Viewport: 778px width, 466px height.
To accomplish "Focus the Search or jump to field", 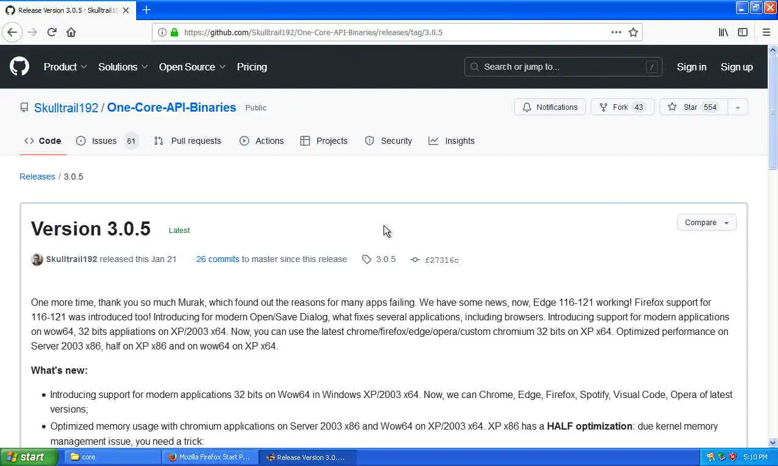I will [x=563, y=67].
